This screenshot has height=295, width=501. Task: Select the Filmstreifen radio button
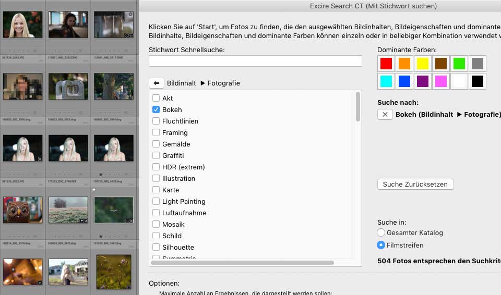coord(381,245)
